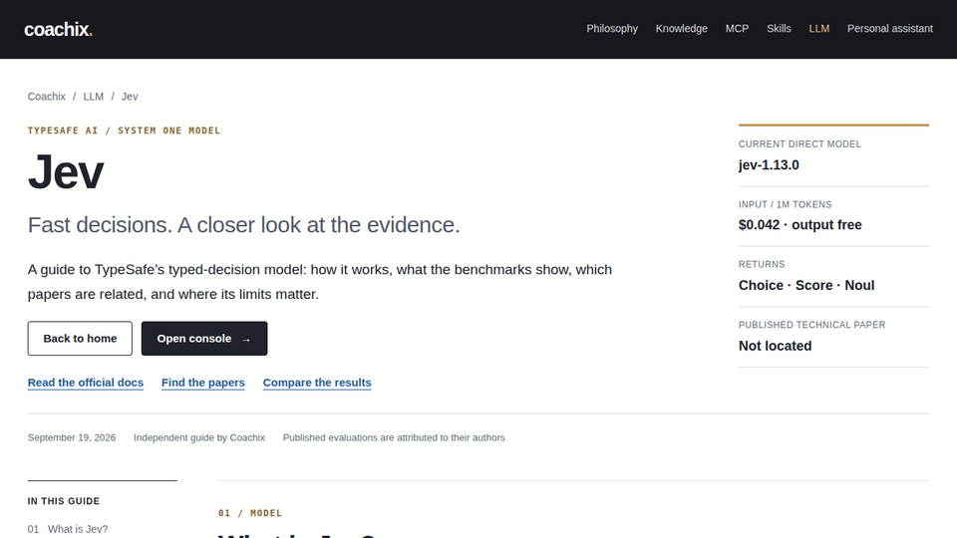Jump to 01 What is Jev? in guide

pos(68,529)
